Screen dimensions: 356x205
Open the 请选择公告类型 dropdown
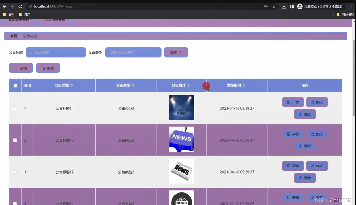(x=133, y=52)
